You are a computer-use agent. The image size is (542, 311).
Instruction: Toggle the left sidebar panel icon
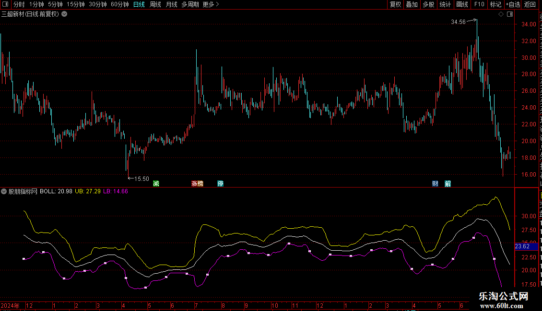[x=5, y=4]
